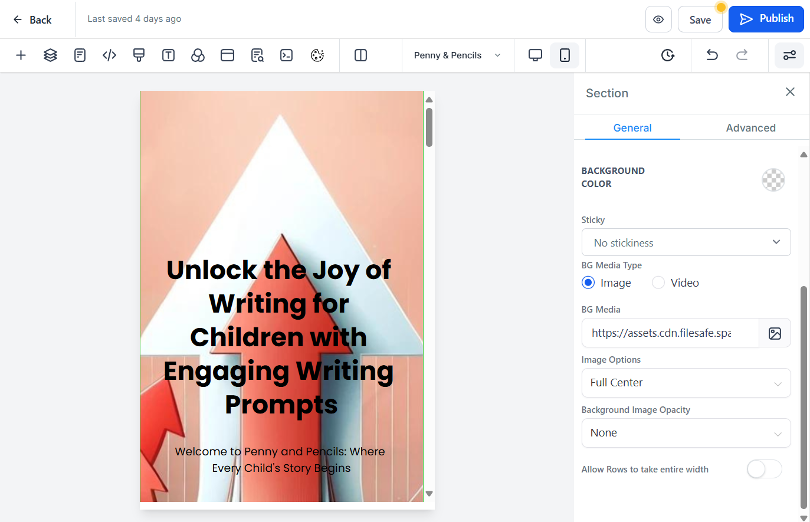810x522 pixels.
Task: Open the layers panel icon
Action: [x=50, y=55]
